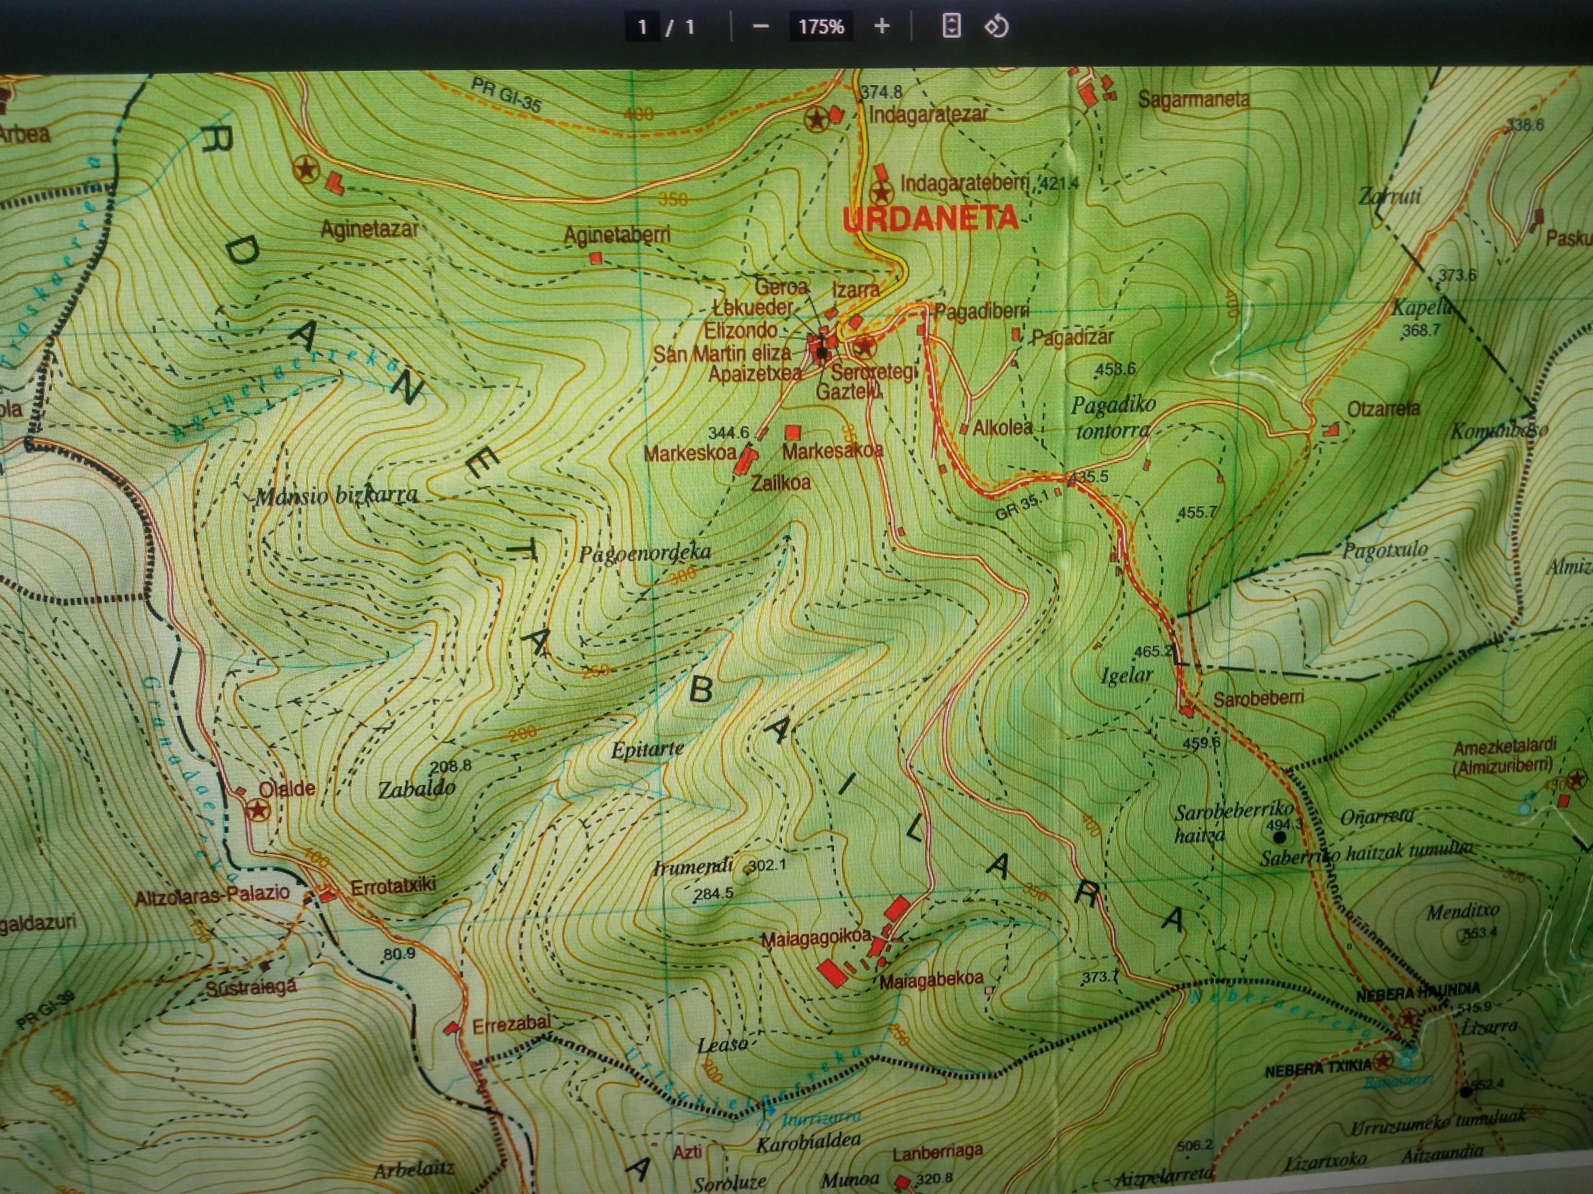Click the 208.8 elevation value
This screenshot has width=1593, height=1194.
click(x=450, y=766)
